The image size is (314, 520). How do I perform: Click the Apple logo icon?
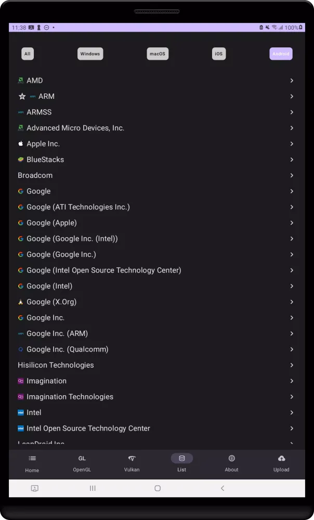[x=21, y=144]
